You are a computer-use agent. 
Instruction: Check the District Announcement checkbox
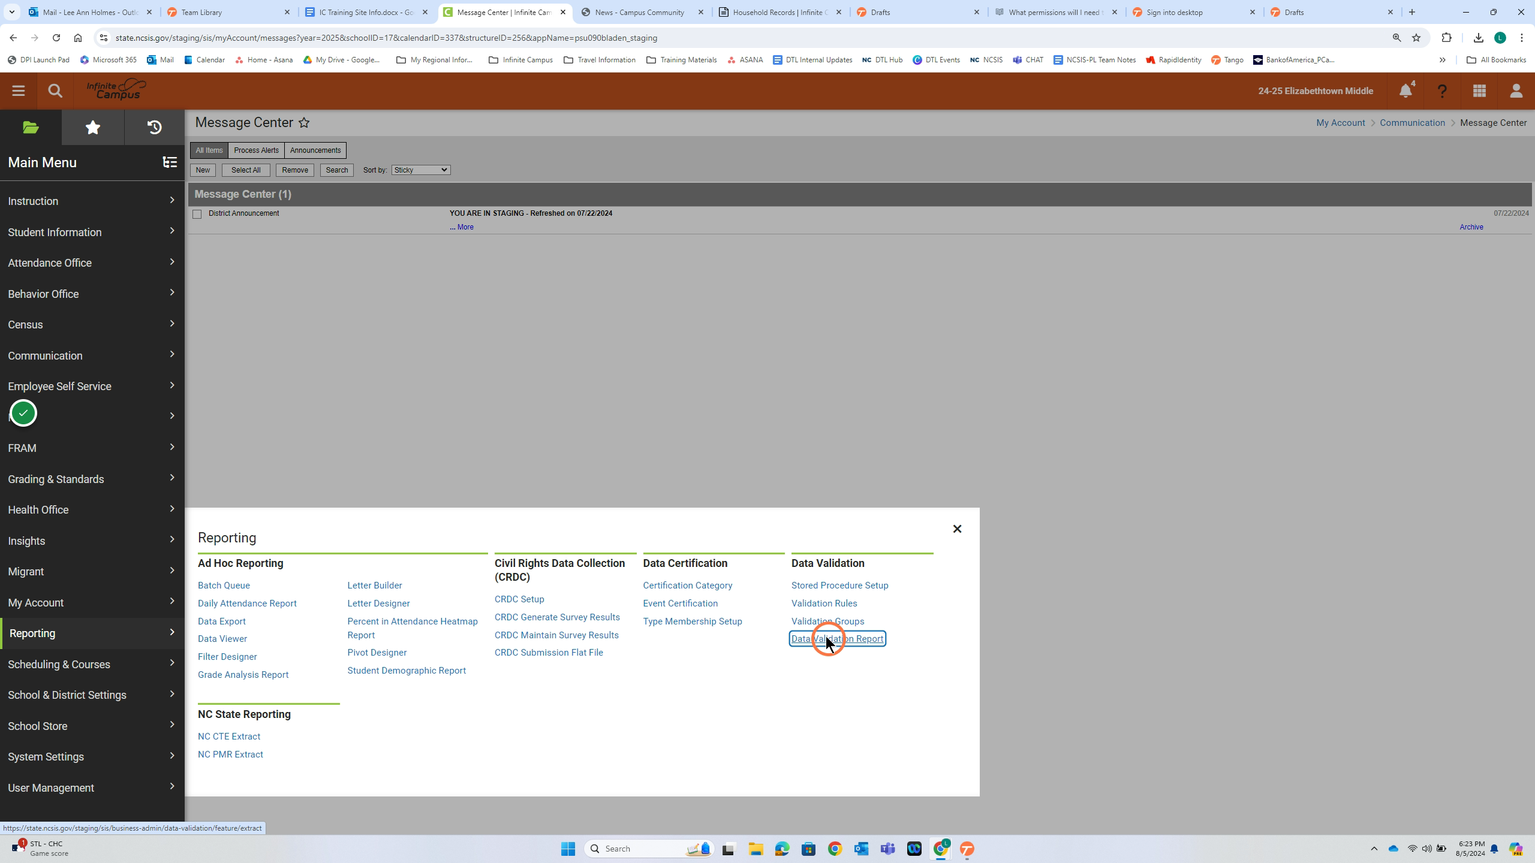point(197,214)
